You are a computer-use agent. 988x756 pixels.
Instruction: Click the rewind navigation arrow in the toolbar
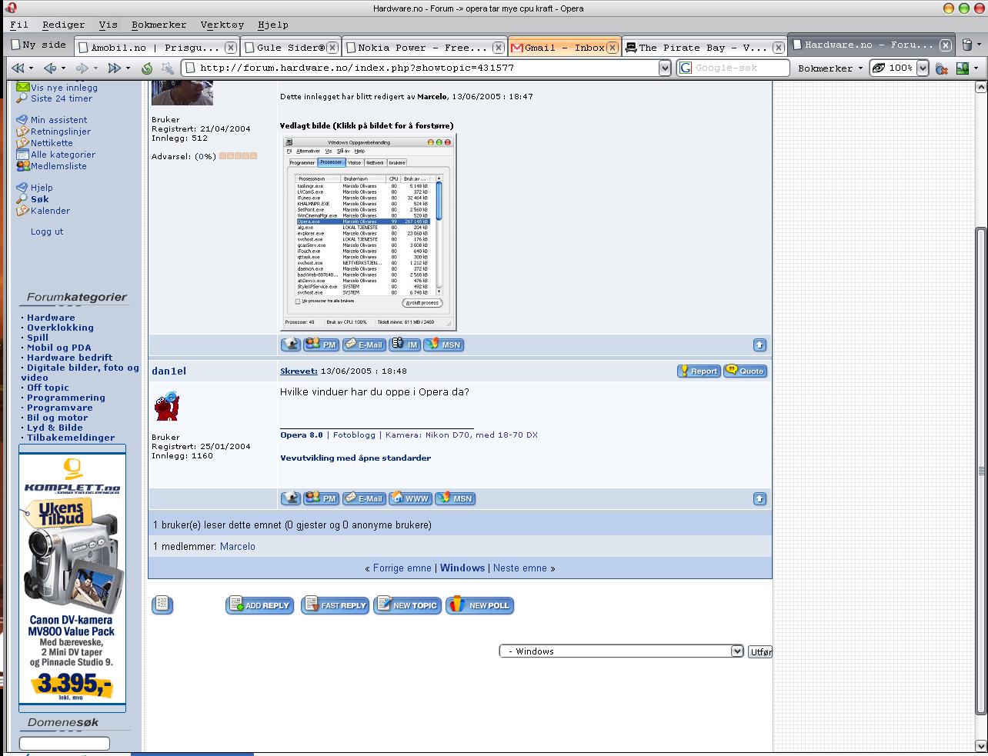coord(16,68)
